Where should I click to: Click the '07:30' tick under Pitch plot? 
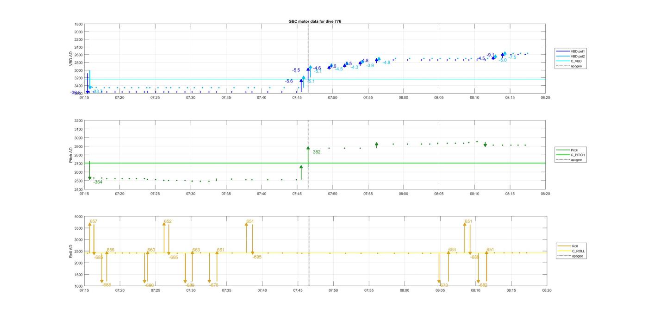click(191, 194)
